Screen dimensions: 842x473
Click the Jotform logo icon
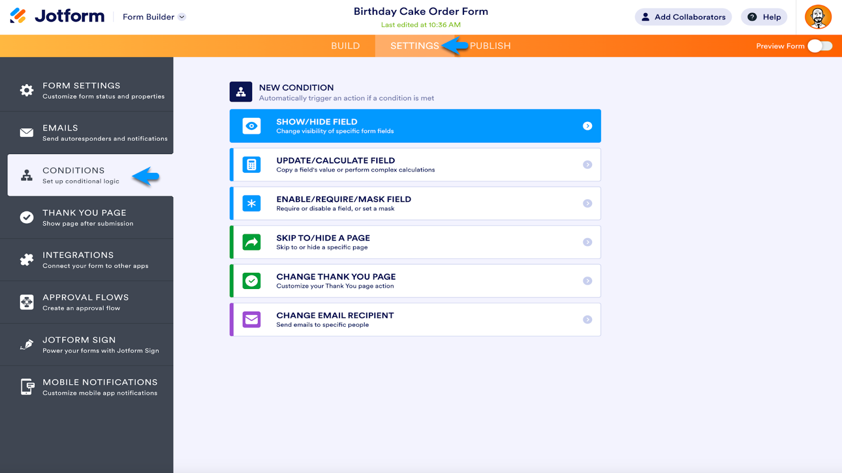pos(18,16)
